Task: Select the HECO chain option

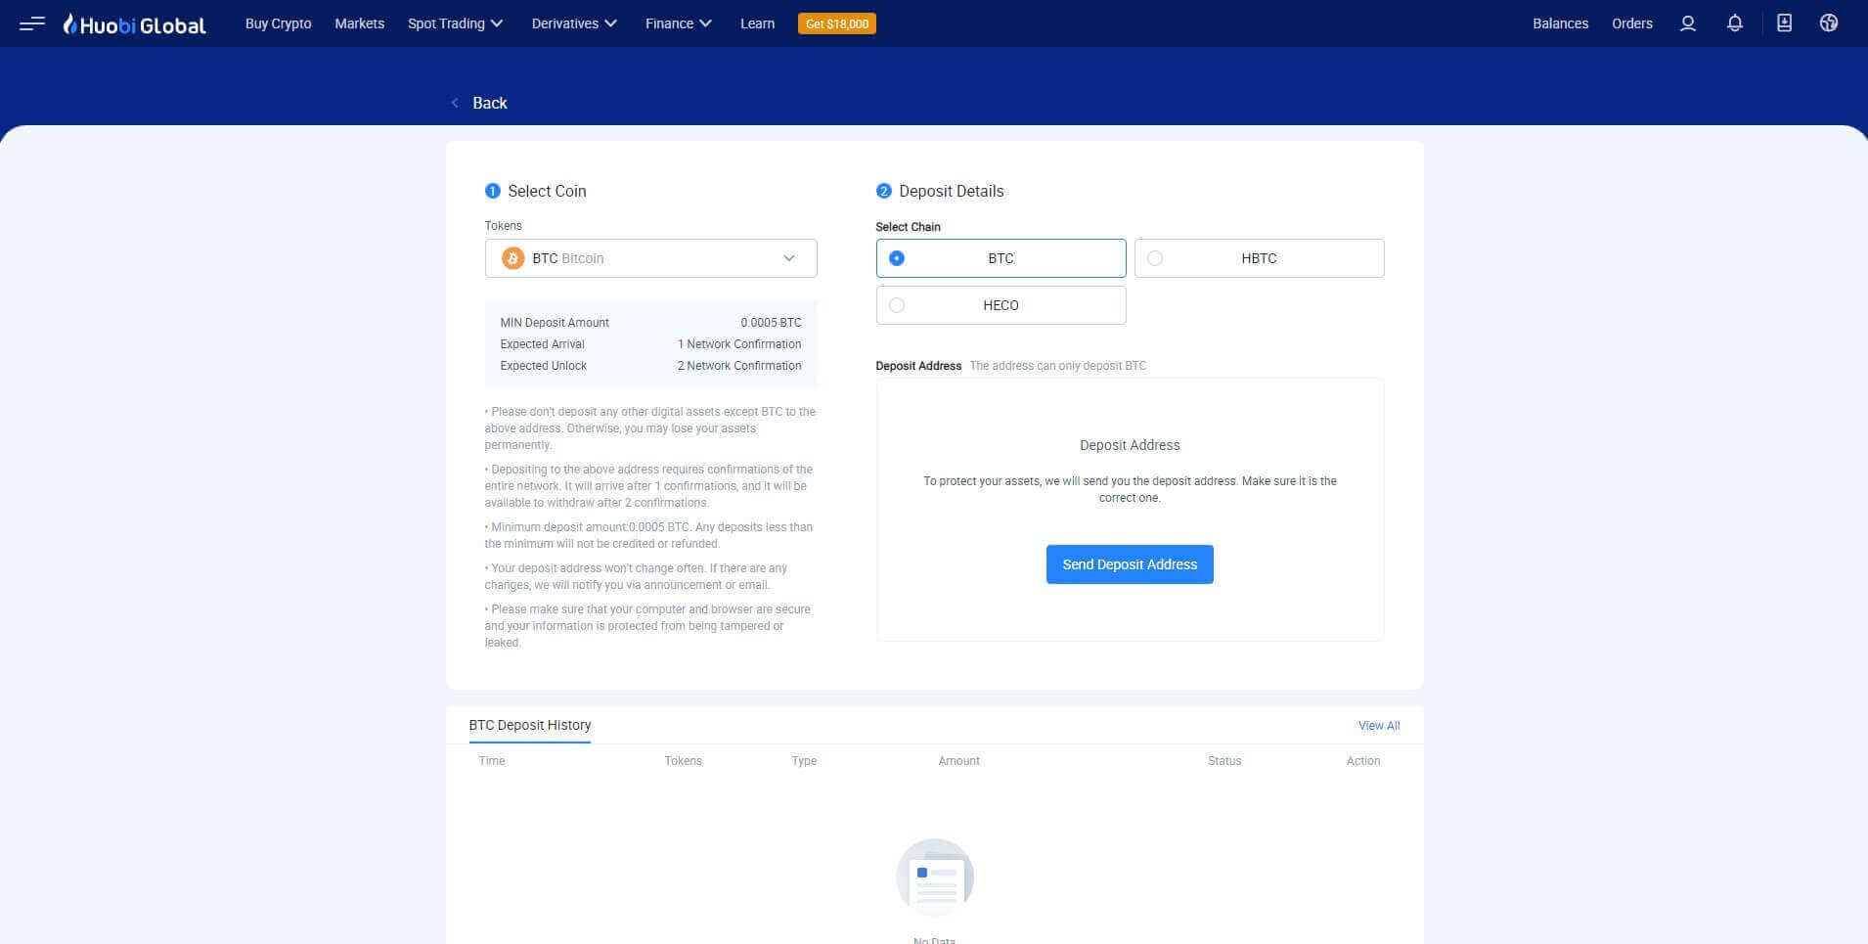Action: point(1001,305)
